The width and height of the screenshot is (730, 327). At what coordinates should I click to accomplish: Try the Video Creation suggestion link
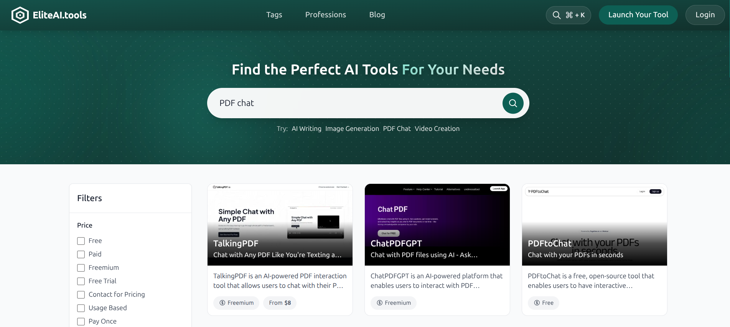[437, 129]
